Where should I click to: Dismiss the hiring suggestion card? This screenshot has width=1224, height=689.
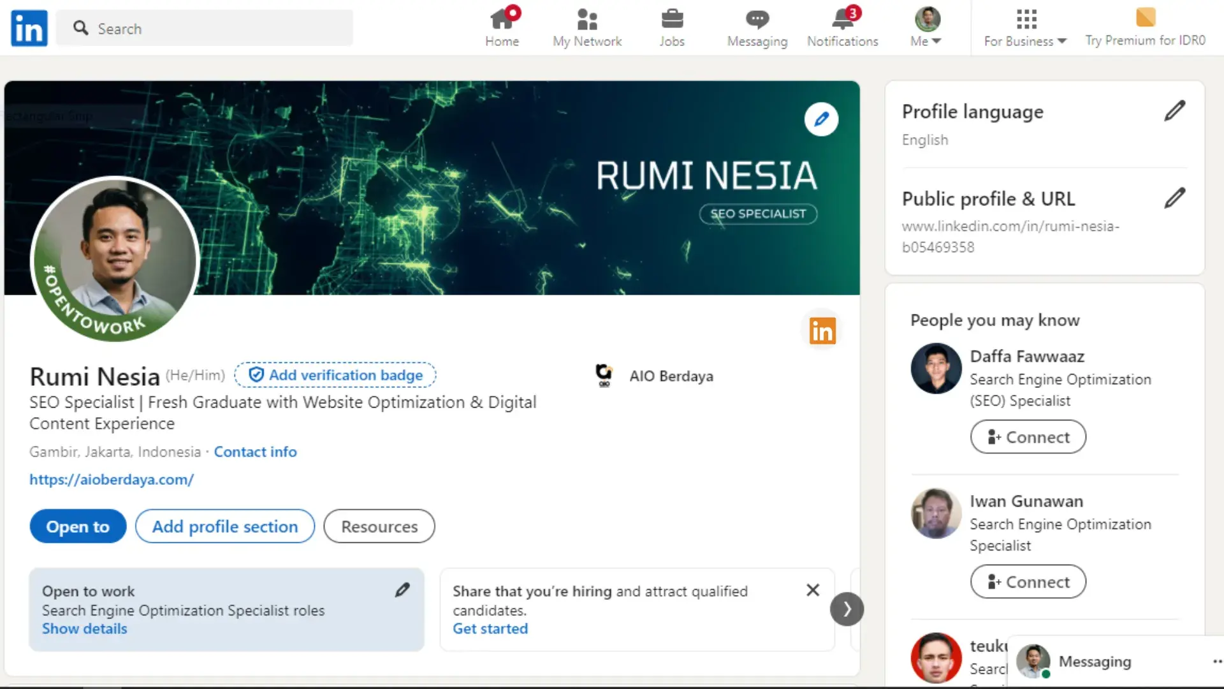click(813, 590)
